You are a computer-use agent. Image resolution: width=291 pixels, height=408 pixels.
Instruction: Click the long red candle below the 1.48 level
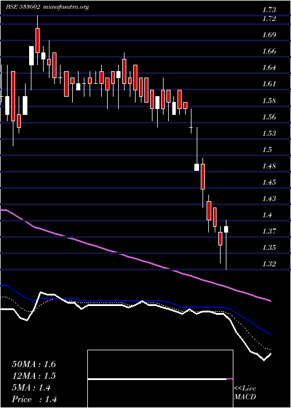203,177
